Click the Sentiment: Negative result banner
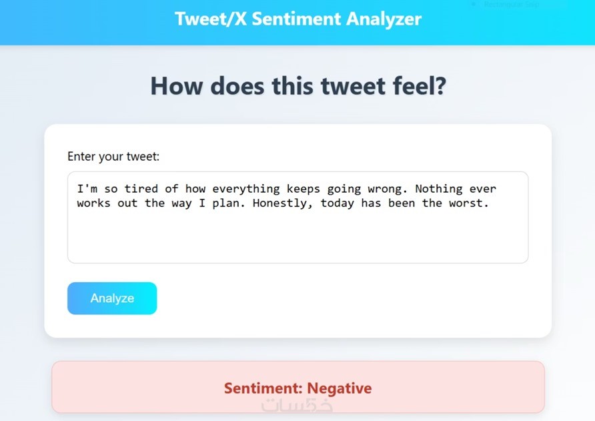595x421 pixels. tap(297, 388)
